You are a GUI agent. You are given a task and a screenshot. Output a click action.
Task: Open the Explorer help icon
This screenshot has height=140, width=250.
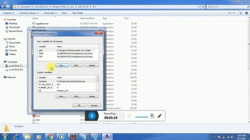246,13
